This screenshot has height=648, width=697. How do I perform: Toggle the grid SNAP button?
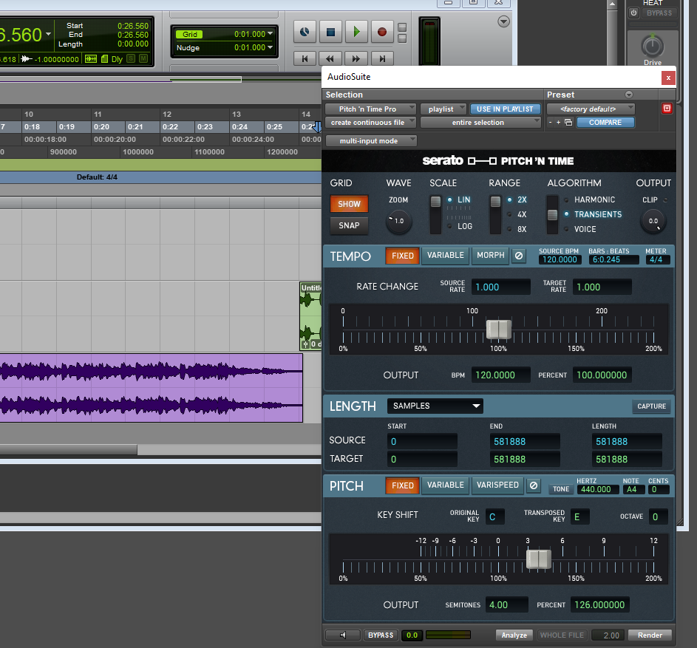click(x=349, y=225)
